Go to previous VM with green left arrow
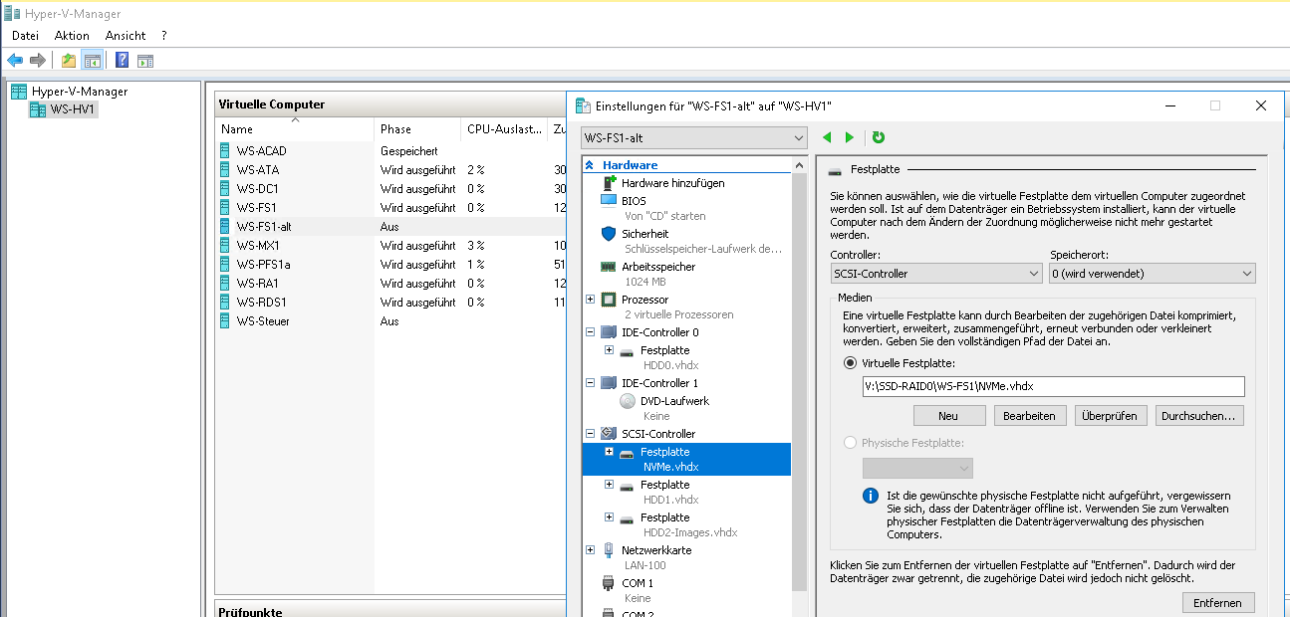1290x617 pixels. [x=827, y=137]
